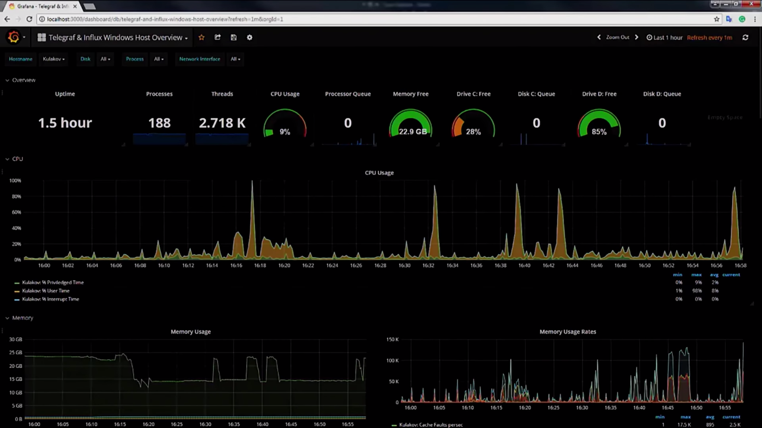The height and width of the screenshot is (428, 762).
Task: Open the Last 1 hour time picker
Action: pyautogui.click(x=665, y=38)
